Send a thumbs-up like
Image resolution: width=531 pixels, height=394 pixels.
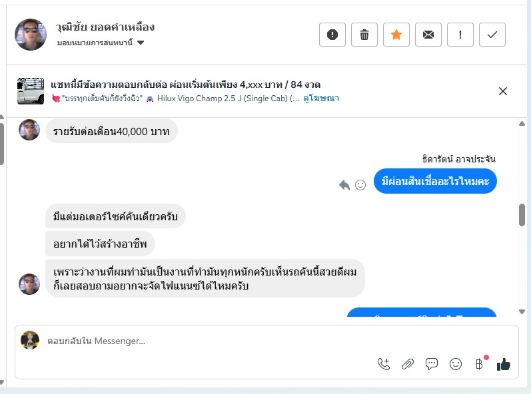click(x=504, y=364)
